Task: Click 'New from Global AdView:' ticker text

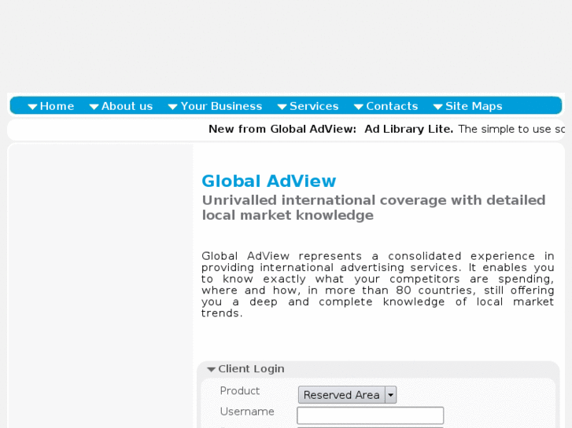Action: coord(282,129)
